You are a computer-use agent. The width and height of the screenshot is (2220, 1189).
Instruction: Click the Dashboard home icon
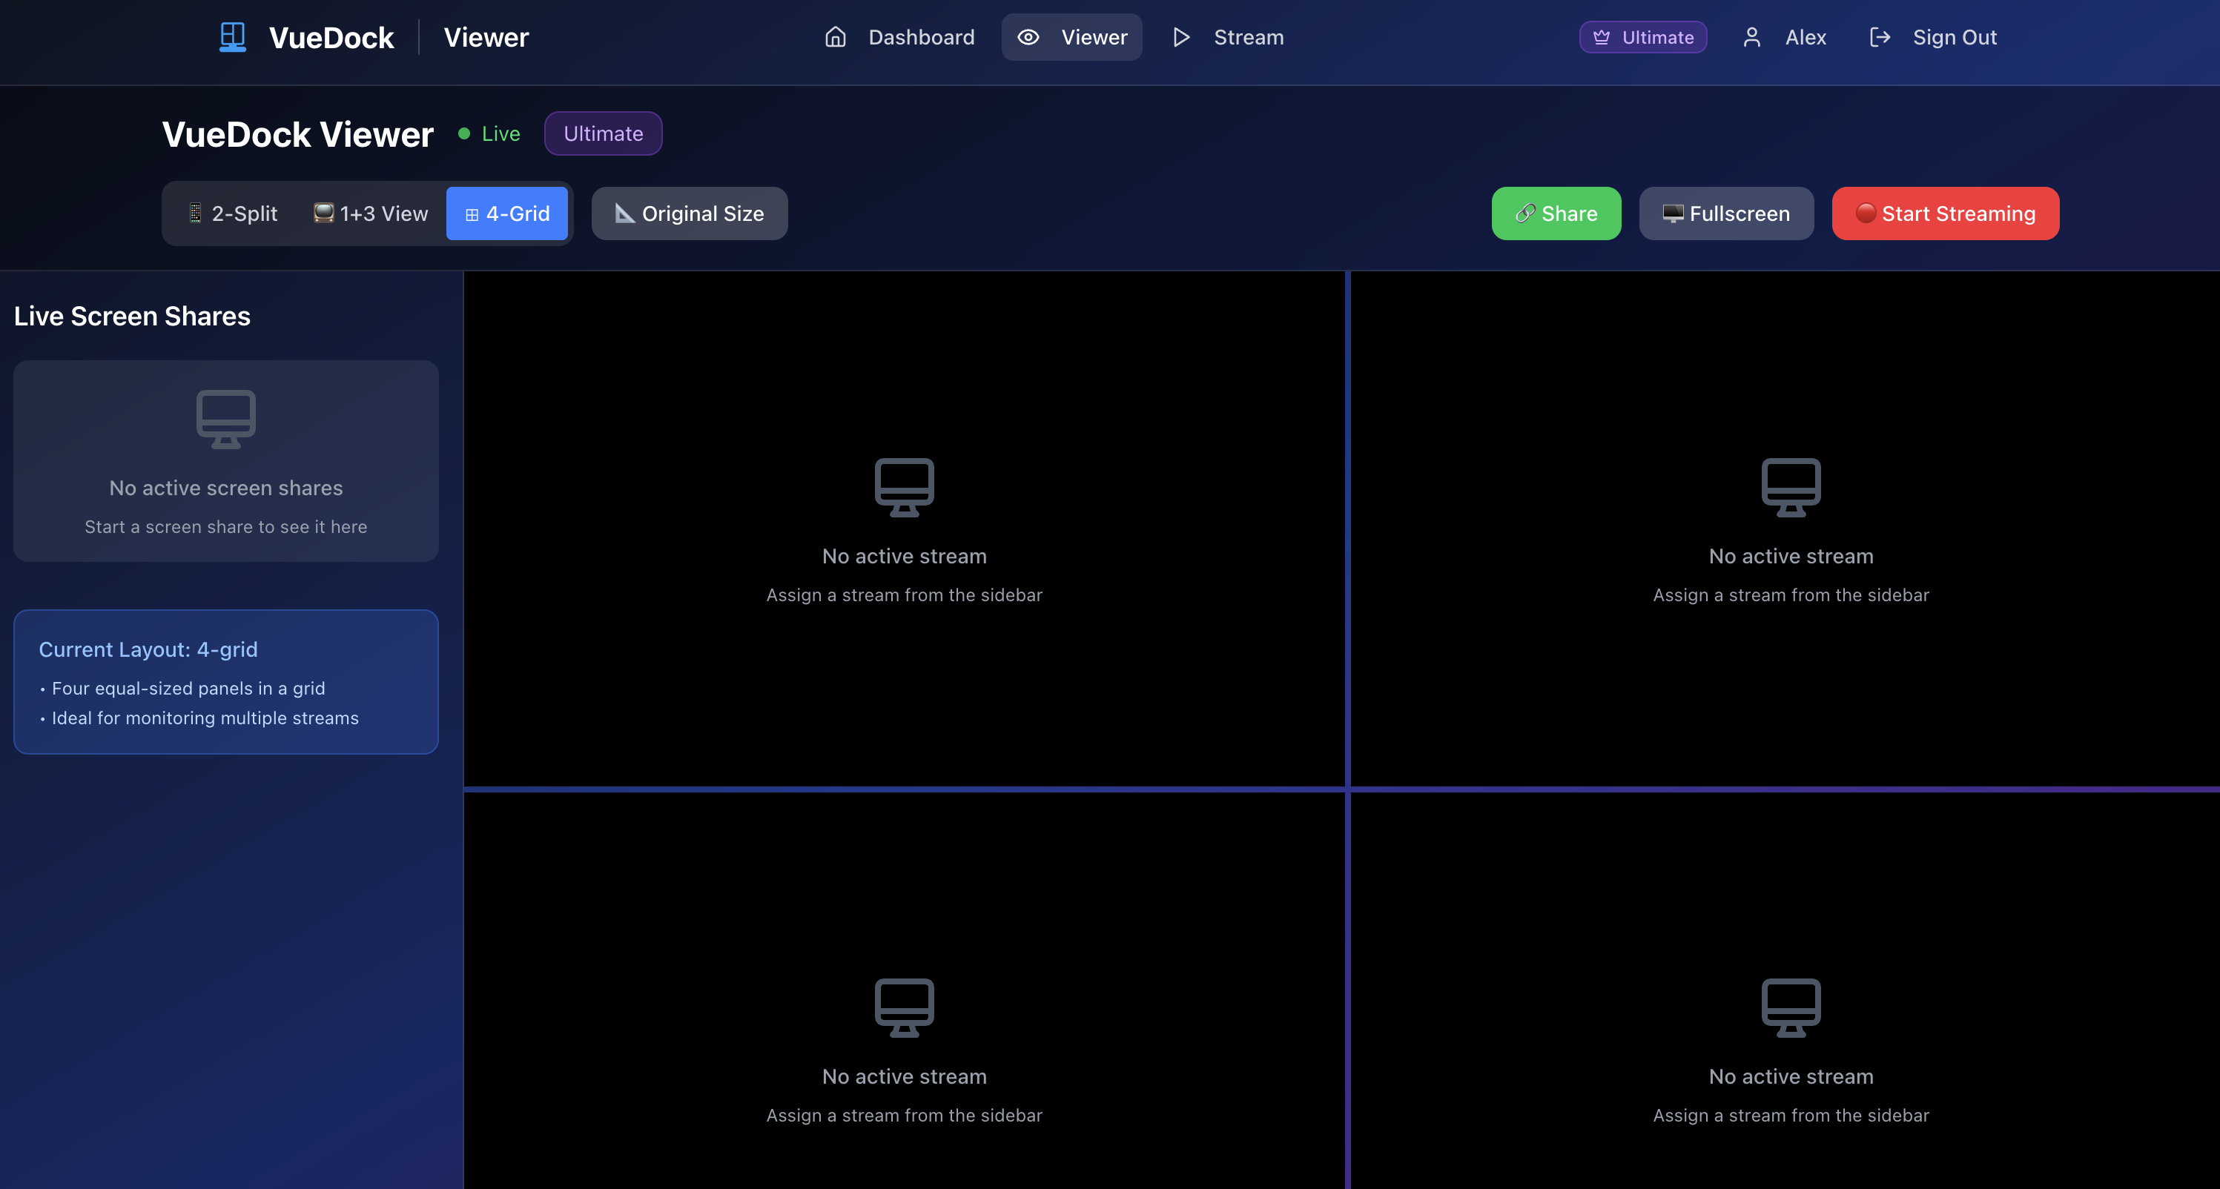tap(835, 37)
